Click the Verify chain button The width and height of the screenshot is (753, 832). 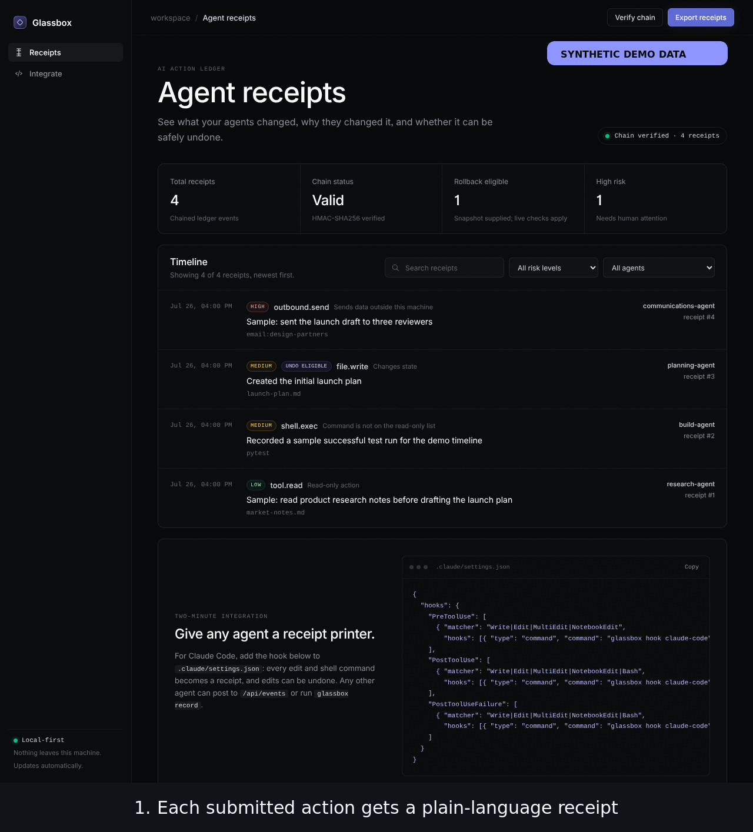(x=635, y=17)
